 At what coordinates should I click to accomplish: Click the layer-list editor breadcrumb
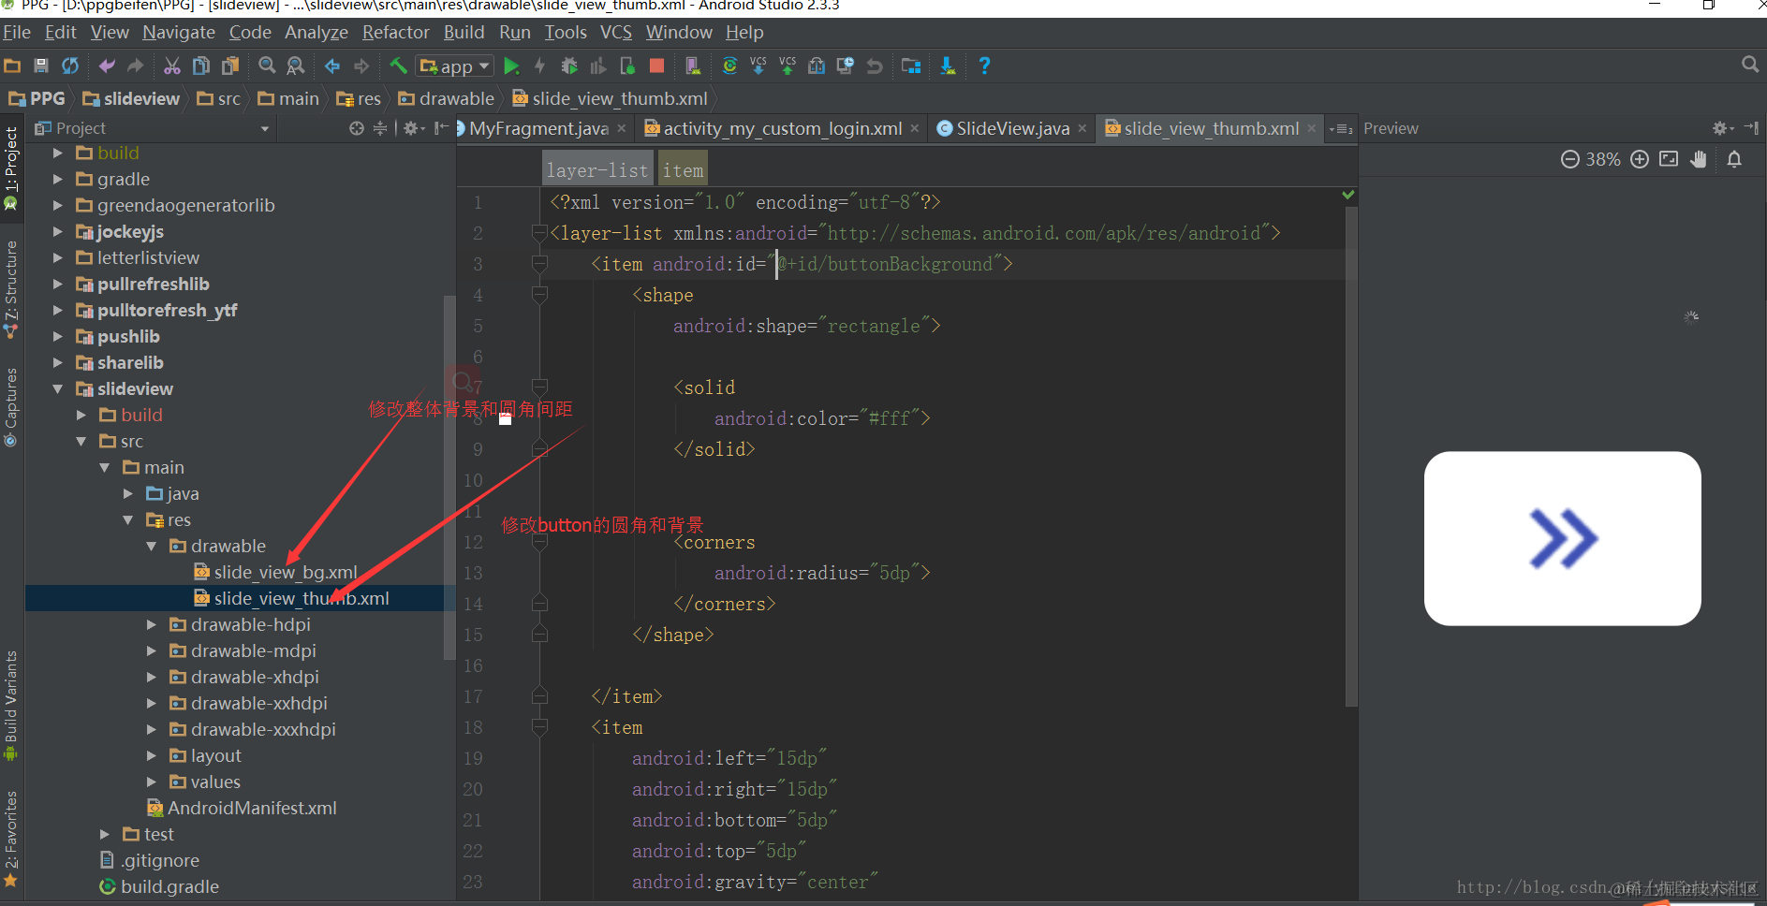coord(597,170)
